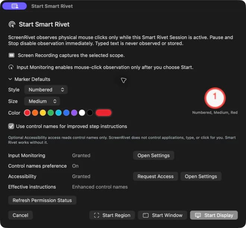The width and height of the screenshot is (246, 228).
Task: Collapse the Marker Defaults section
Action: click(10, 79)
